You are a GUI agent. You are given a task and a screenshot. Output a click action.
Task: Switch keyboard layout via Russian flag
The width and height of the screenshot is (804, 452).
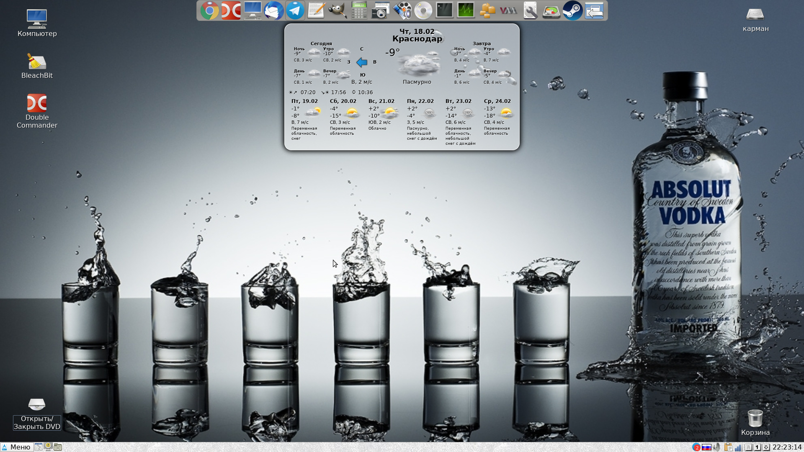click(706, 447)
